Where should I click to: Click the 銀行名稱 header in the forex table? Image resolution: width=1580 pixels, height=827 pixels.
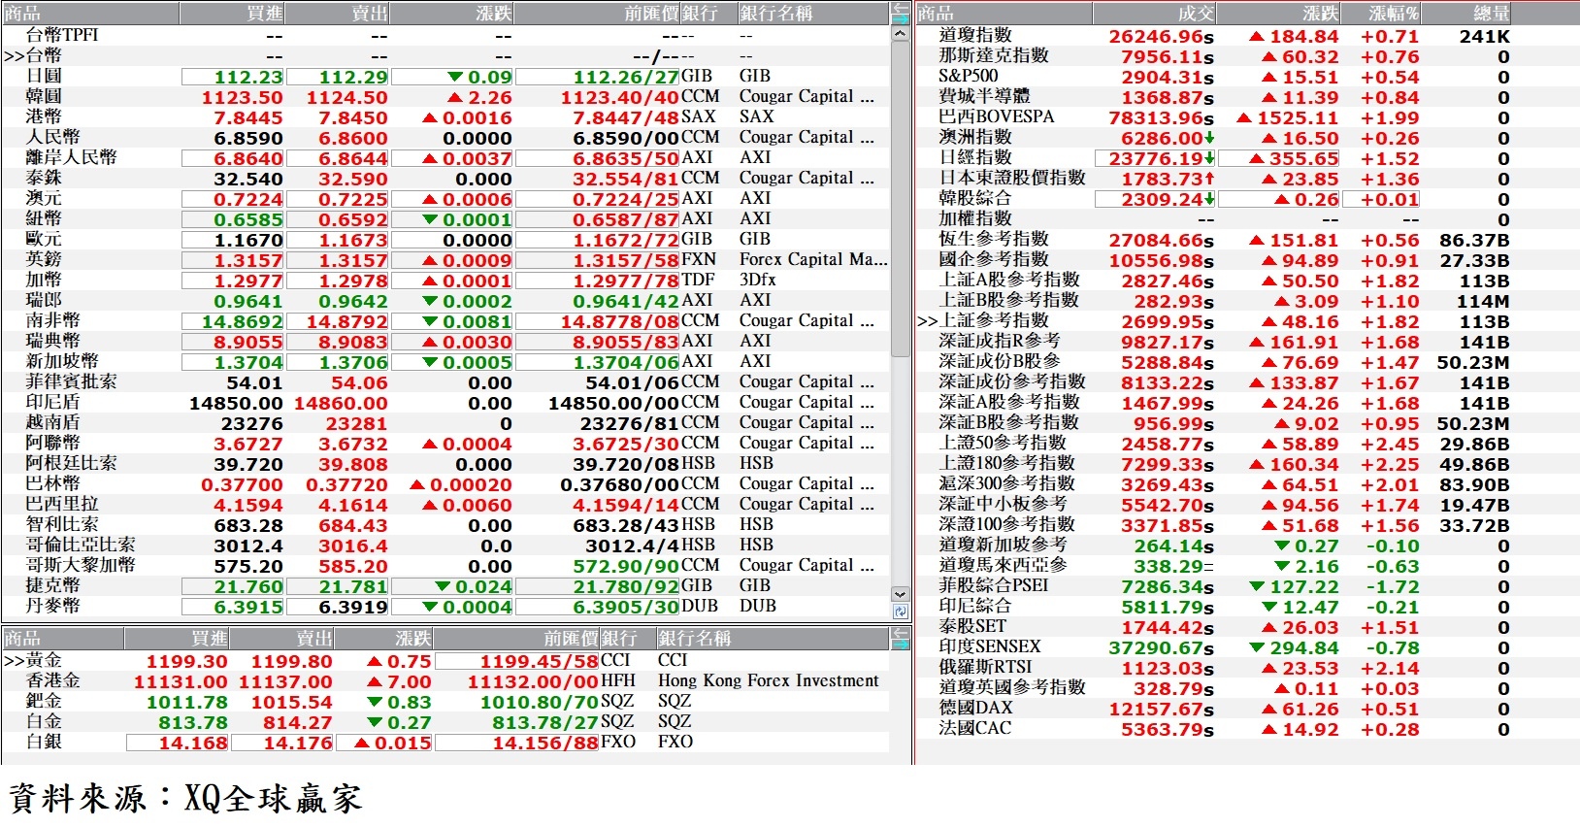(812, 14)
